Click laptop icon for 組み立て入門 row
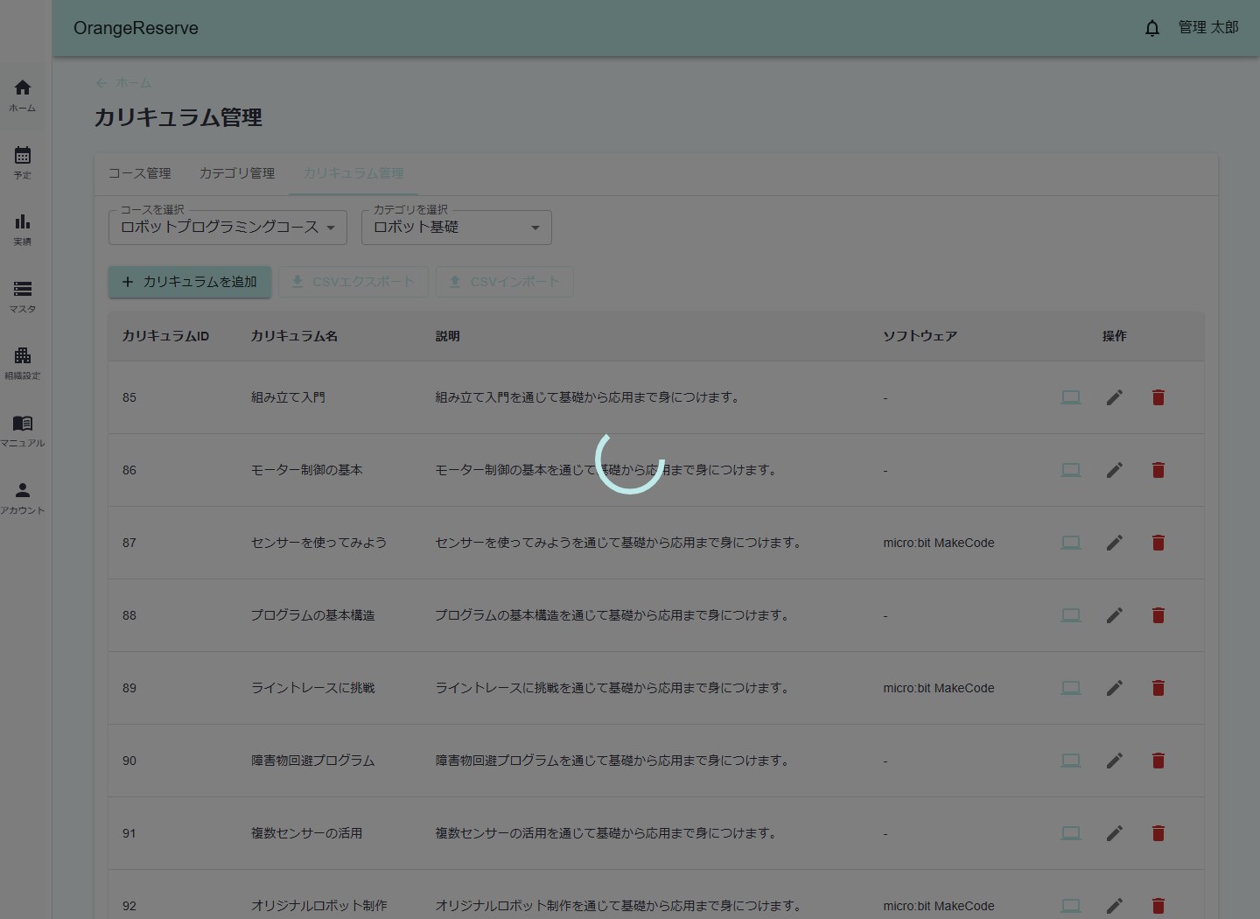Screen dimensions: 1260x919 [x=1070, y=397]
